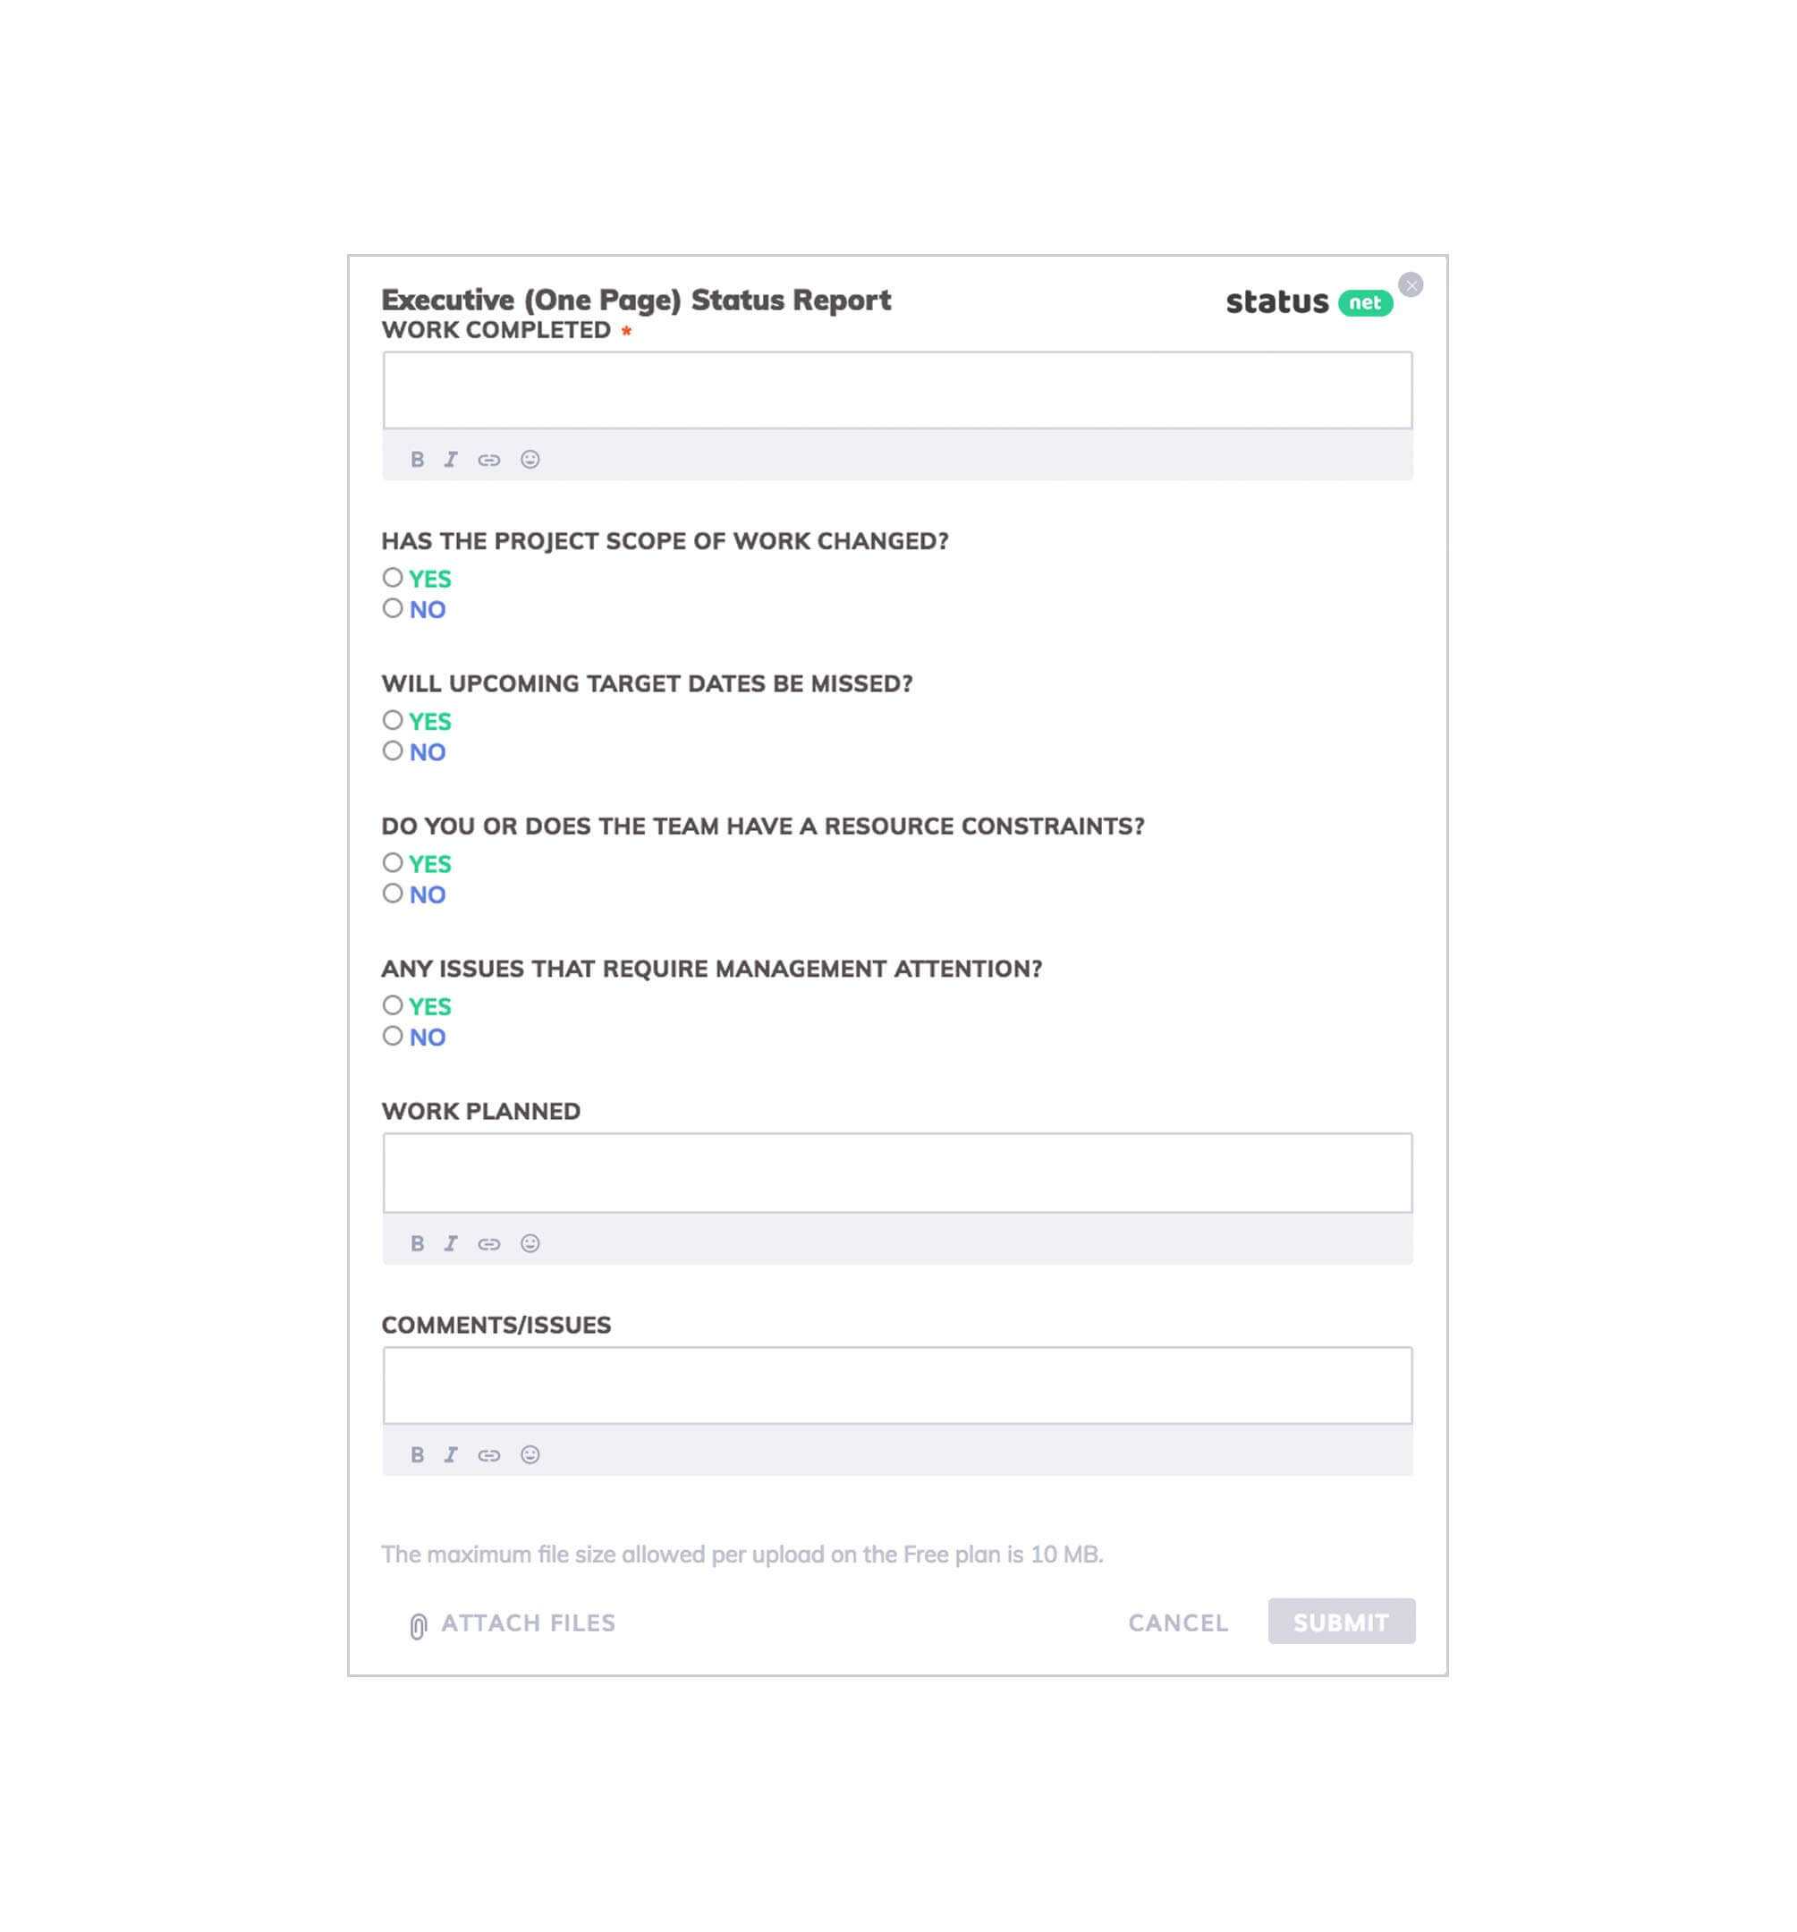The image size is (1797, 1932).
Task: Toggle NO for project scope of work
Action: (392, 608)
